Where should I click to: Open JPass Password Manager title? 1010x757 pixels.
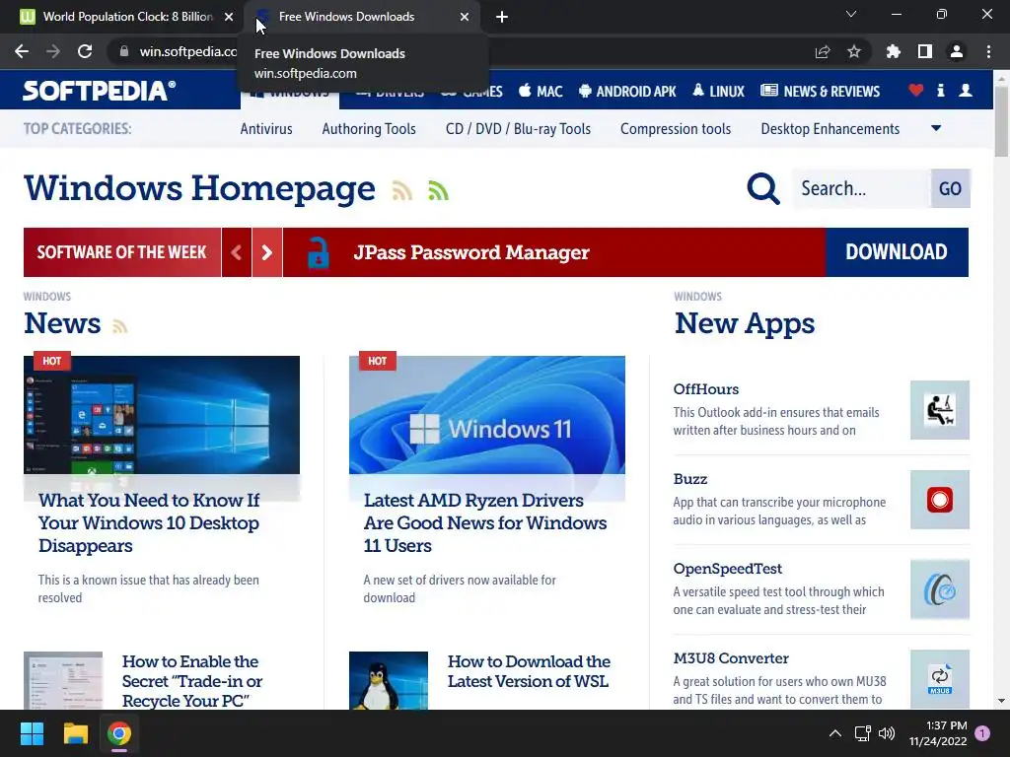pos(471,252)
